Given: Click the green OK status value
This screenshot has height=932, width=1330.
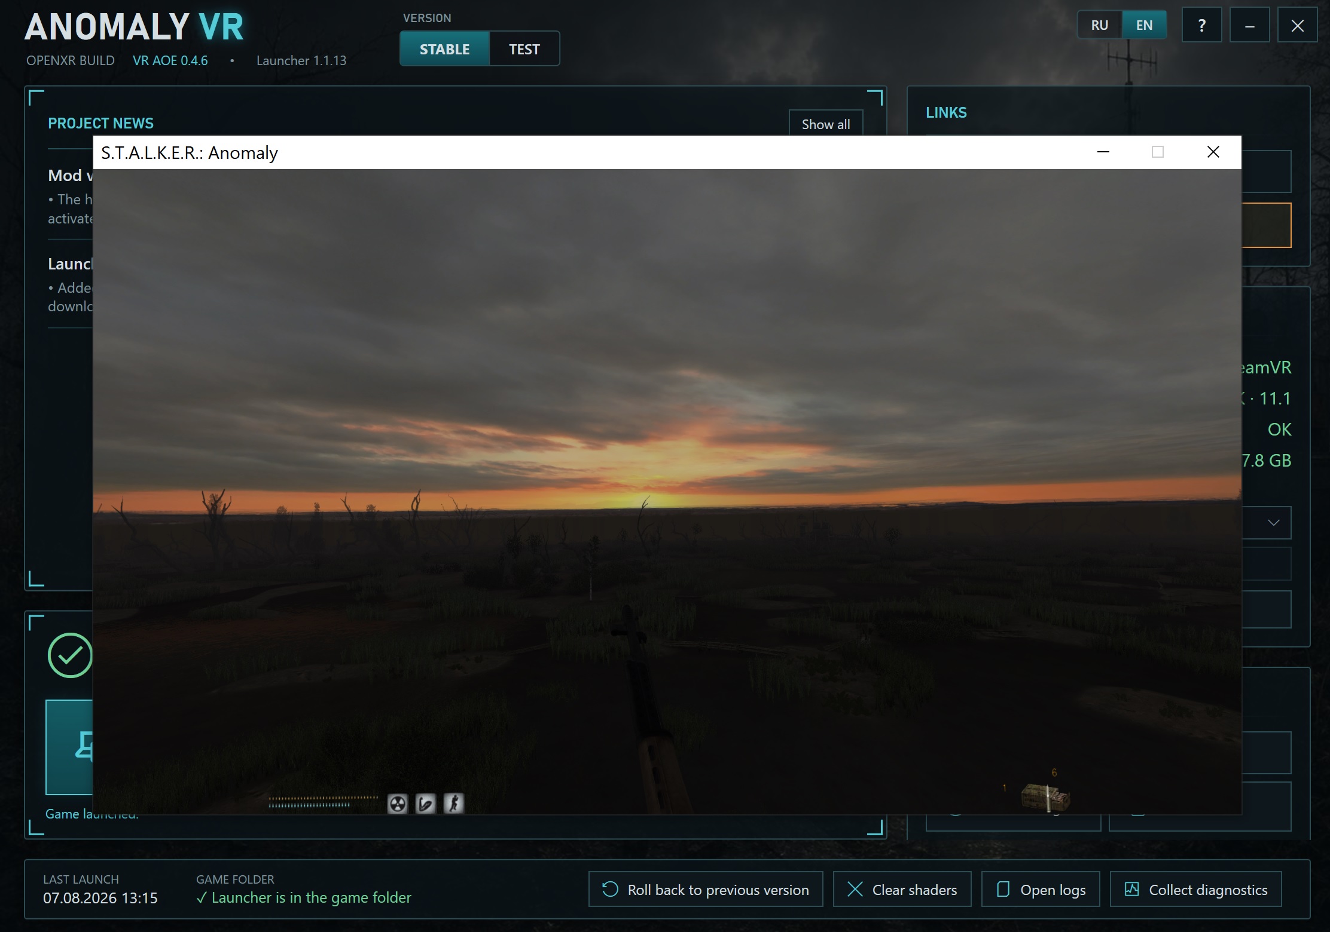Looking at the screenshot, I should point(1279,429).
